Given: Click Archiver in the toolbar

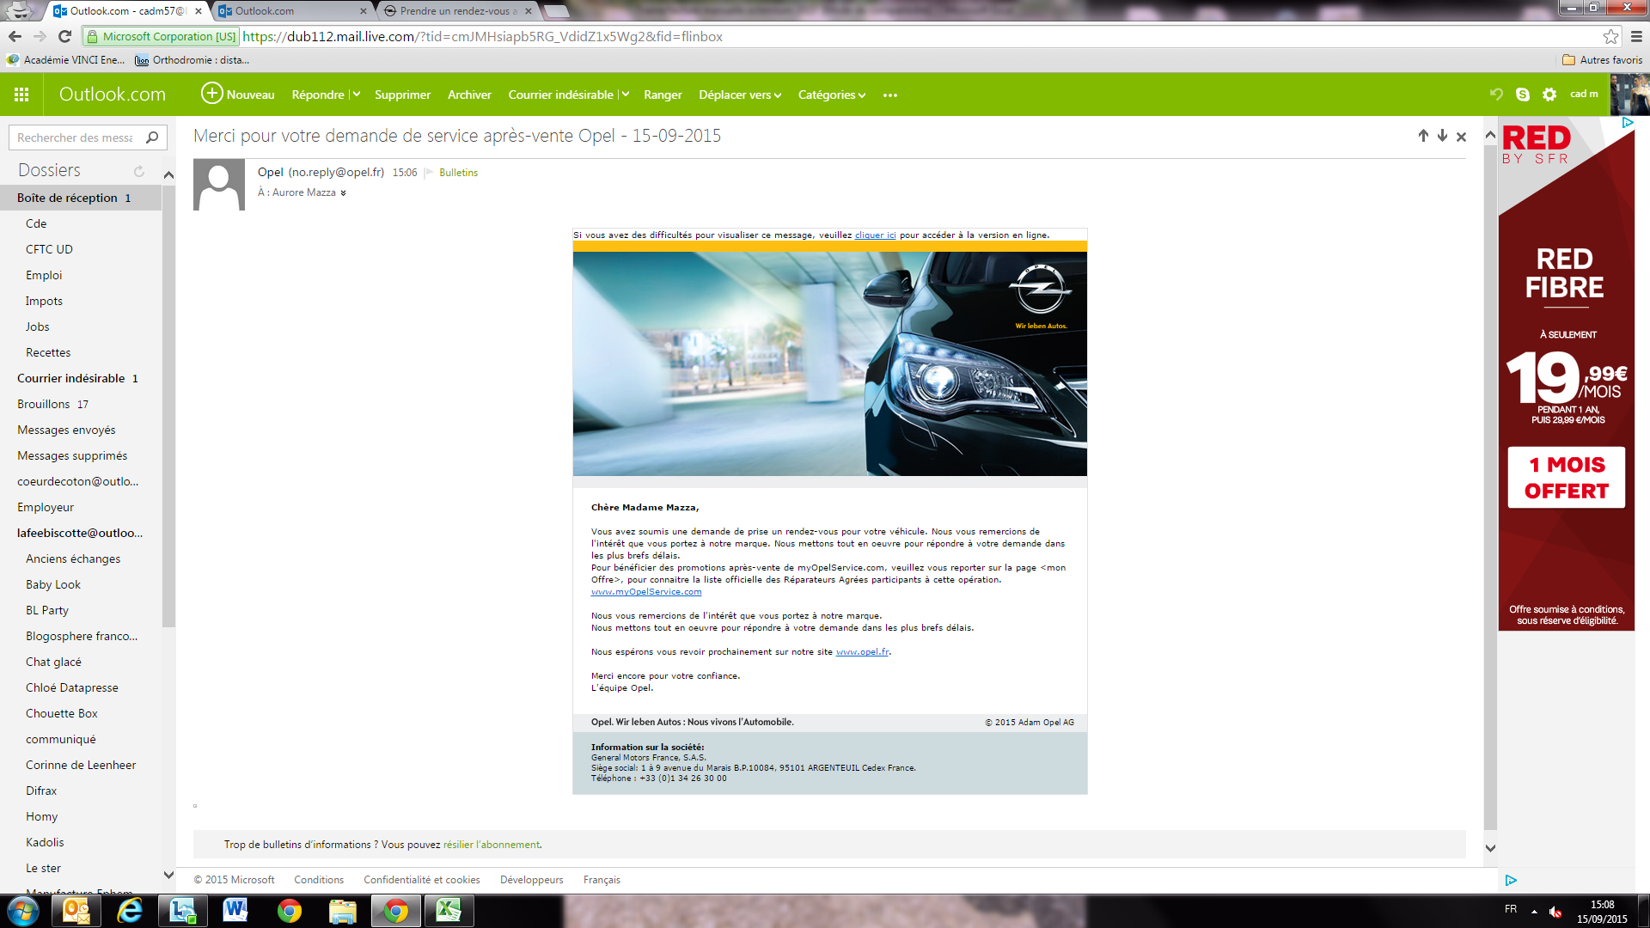Looking at the screenshot, I should click(x=469, y=95).
